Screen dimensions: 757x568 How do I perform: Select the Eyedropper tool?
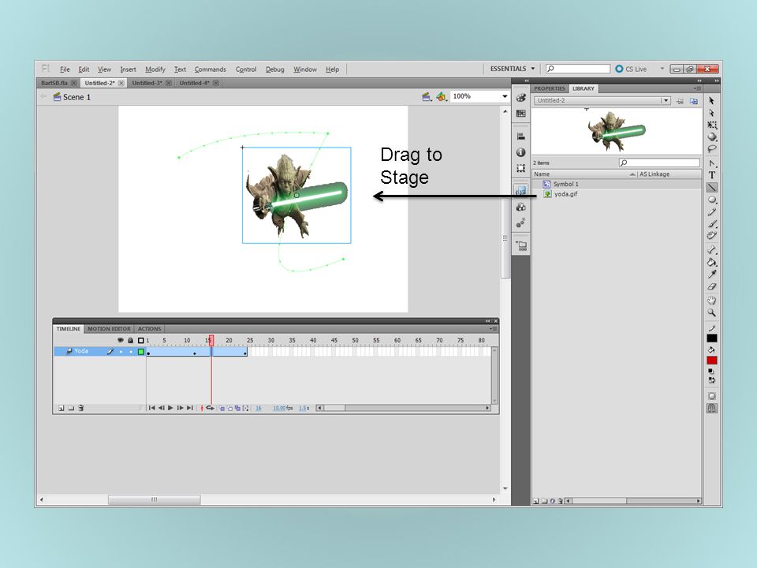[x=711, y=275]
